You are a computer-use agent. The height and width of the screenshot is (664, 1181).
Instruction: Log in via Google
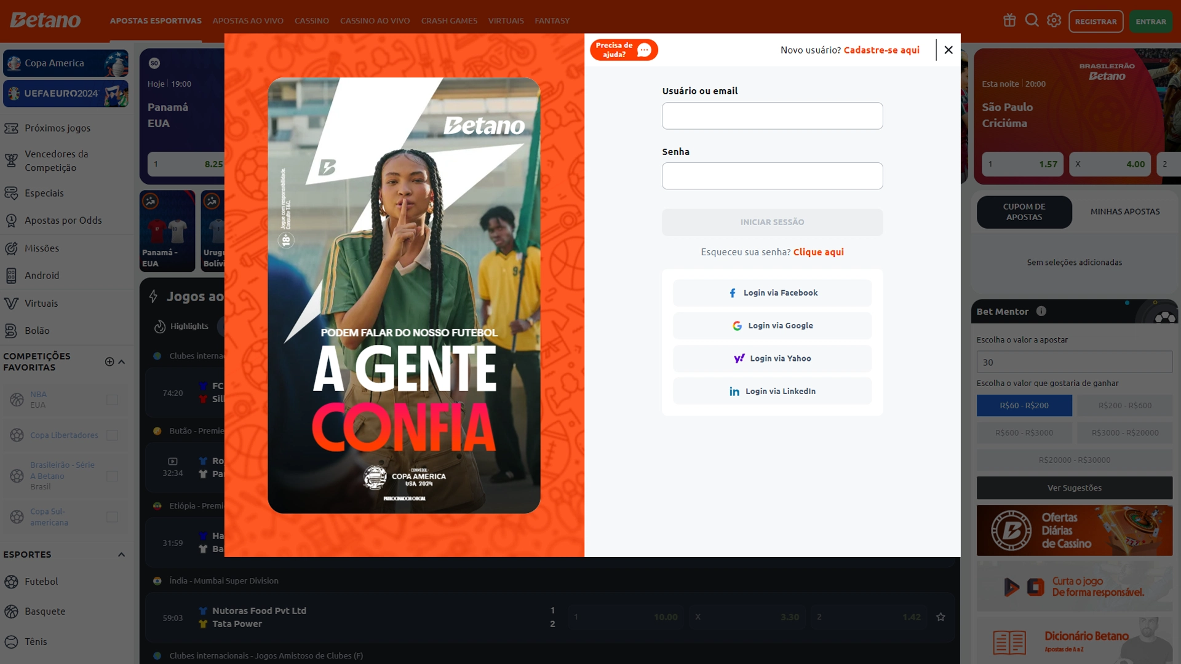(x=772, y=325)
